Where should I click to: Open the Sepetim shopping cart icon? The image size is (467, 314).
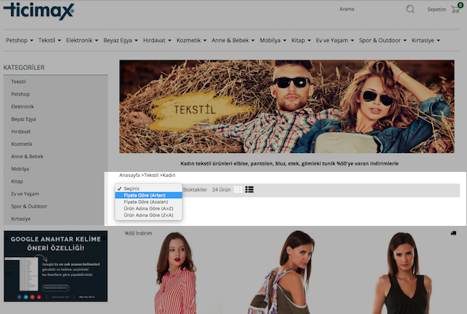pos(457,9)
